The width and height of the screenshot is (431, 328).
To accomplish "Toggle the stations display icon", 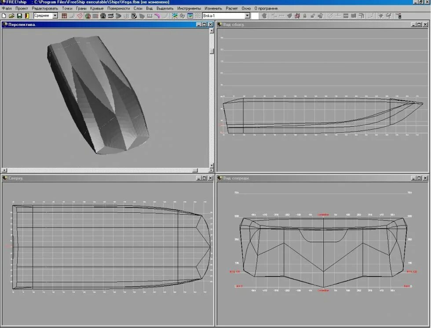I will [x=103, y=16].
